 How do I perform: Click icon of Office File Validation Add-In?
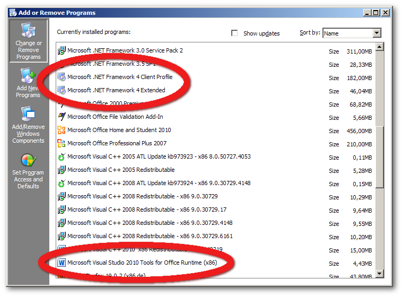tap(62, 117)
